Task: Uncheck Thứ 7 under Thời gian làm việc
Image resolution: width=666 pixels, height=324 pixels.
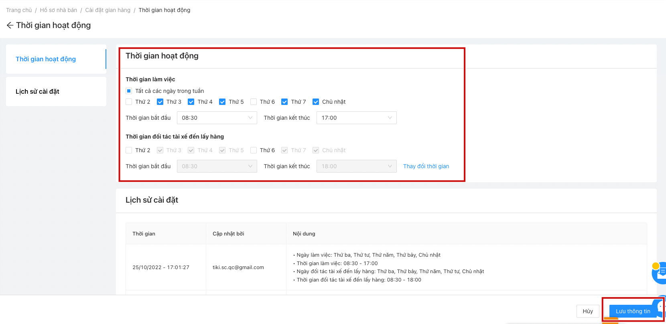Action: [x=284, y=102]
